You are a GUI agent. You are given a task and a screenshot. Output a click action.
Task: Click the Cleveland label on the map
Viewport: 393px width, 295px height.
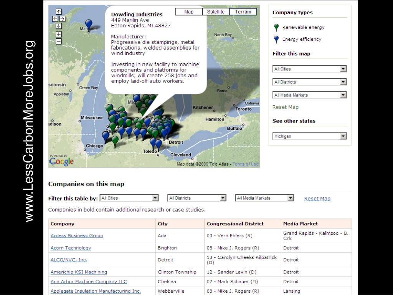180,155
